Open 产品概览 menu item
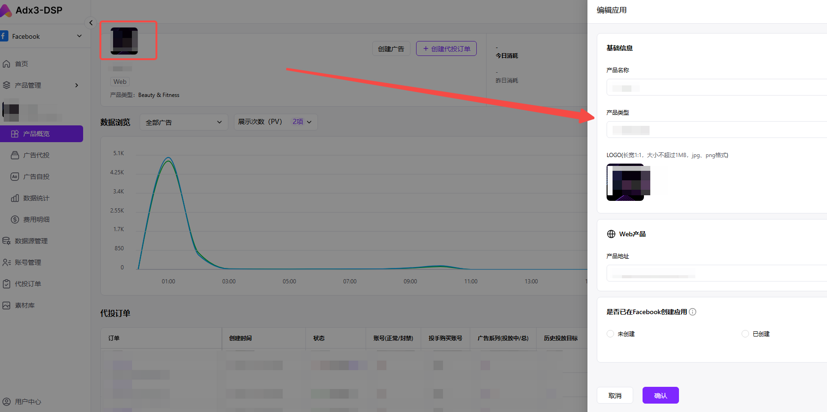Screen dimensions: 827x412 click(x=42, y=134)
